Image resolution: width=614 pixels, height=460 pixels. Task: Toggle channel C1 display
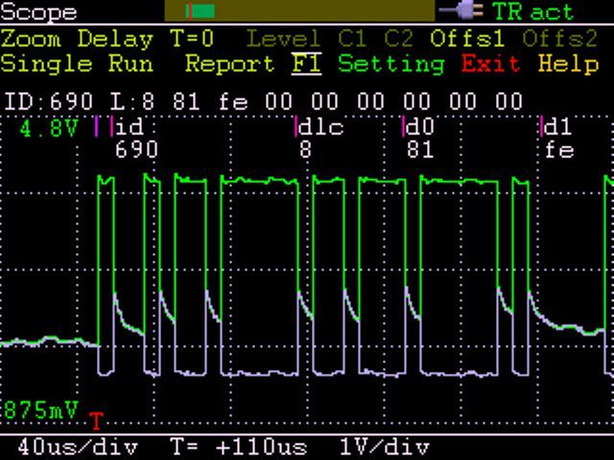(352, 39)
